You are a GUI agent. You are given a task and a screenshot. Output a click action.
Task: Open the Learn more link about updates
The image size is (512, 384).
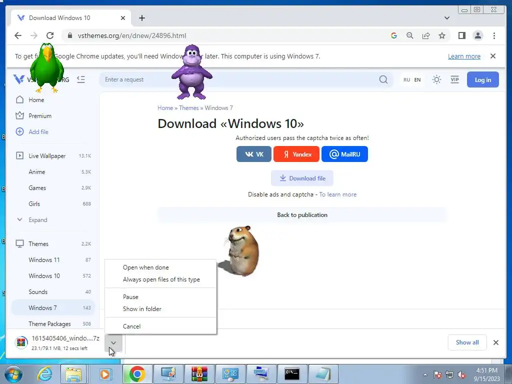pos(464,56)
